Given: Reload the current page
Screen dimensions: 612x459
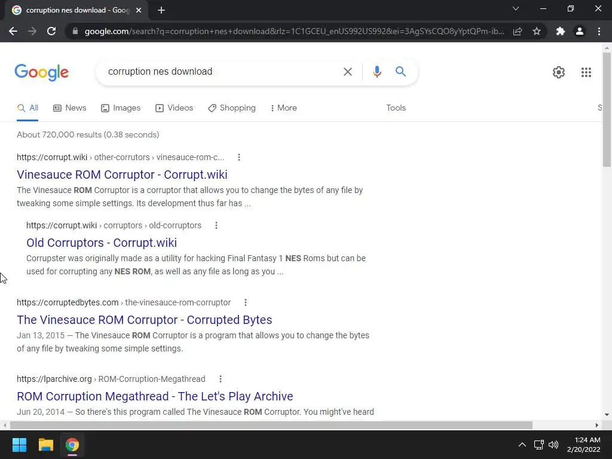Looking at the screenshot, I should [51, 31].
